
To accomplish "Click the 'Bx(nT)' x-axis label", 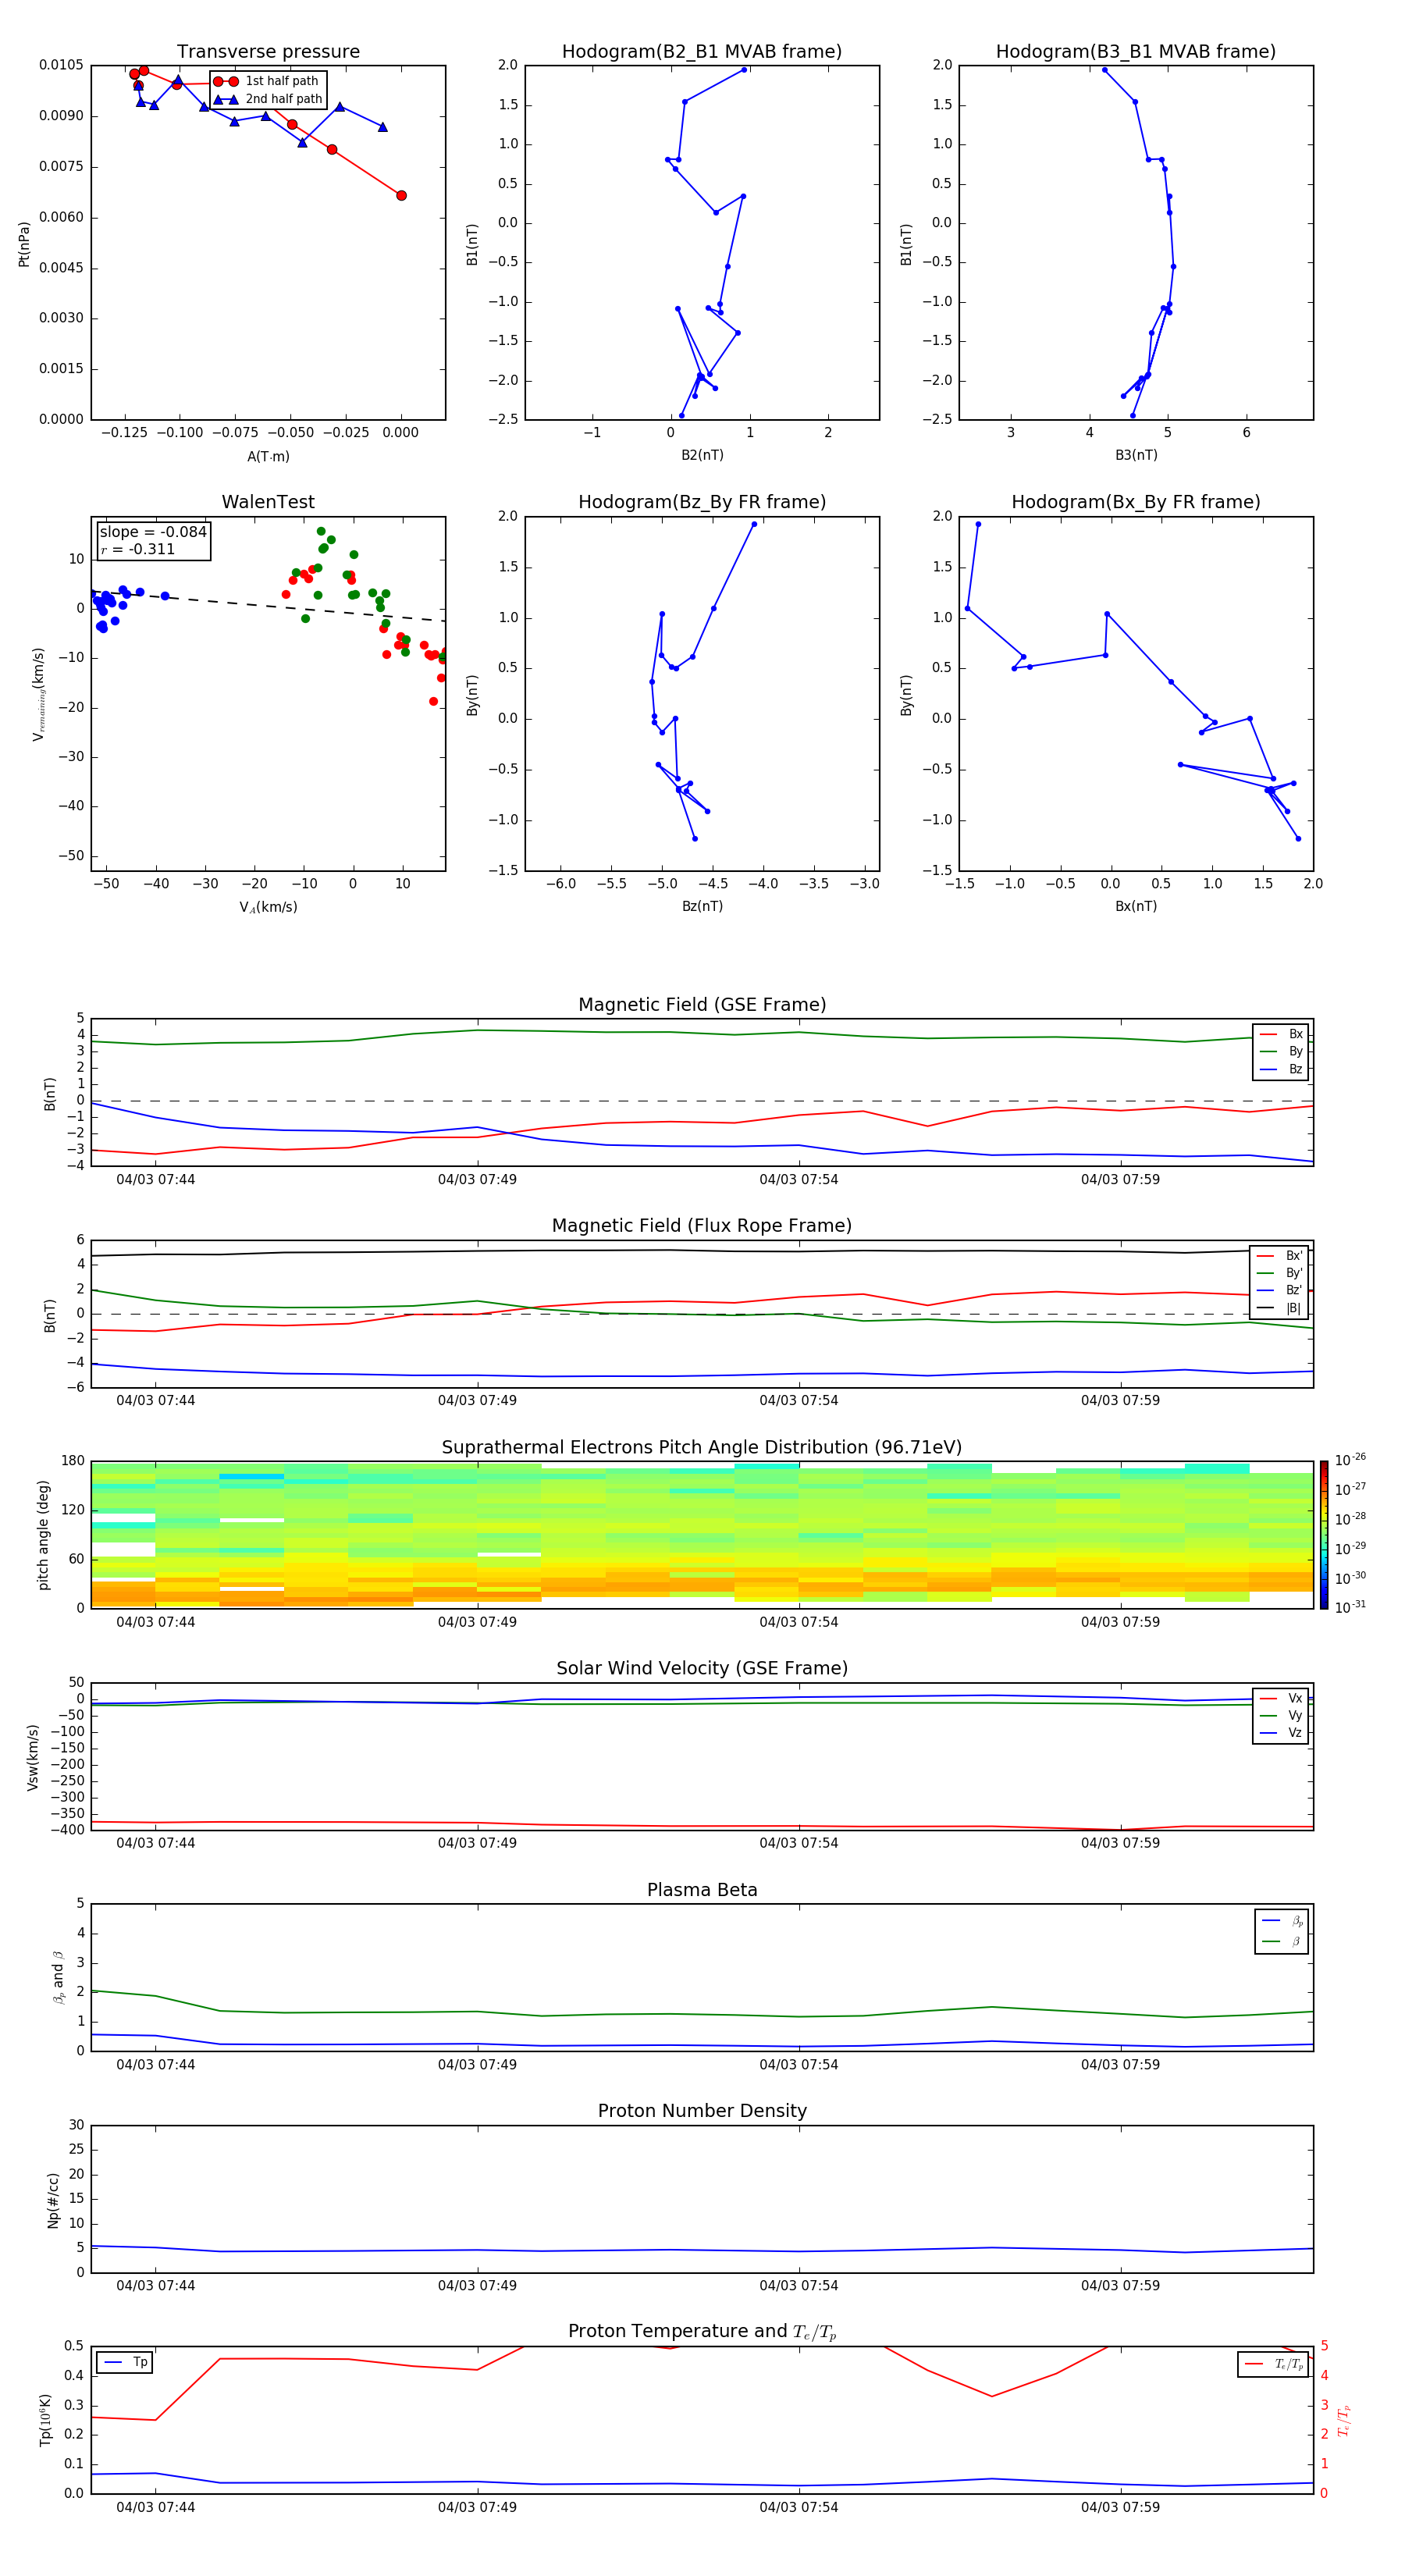I will click(x=1136, y=906).
